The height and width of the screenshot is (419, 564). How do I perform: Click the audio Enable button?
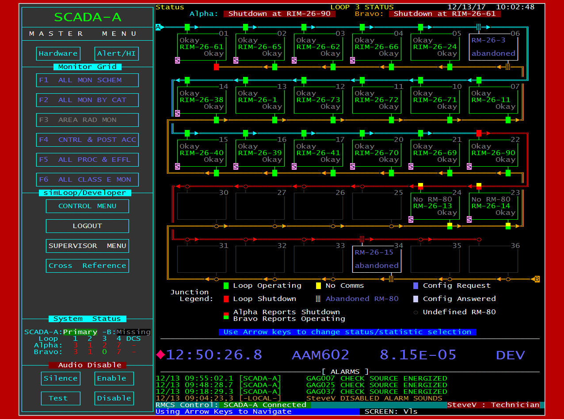pos(114,378)
